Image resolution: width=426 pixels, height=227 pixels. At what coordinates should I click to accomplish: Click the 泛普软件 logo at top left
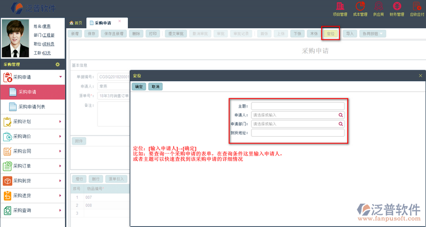(33, 8)
